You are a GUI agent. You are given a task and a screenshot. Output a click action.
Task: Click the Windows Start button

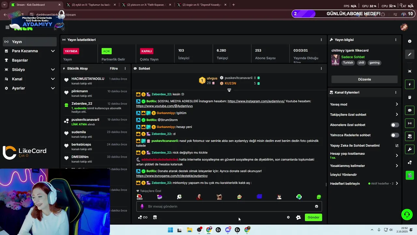[170, 230]
